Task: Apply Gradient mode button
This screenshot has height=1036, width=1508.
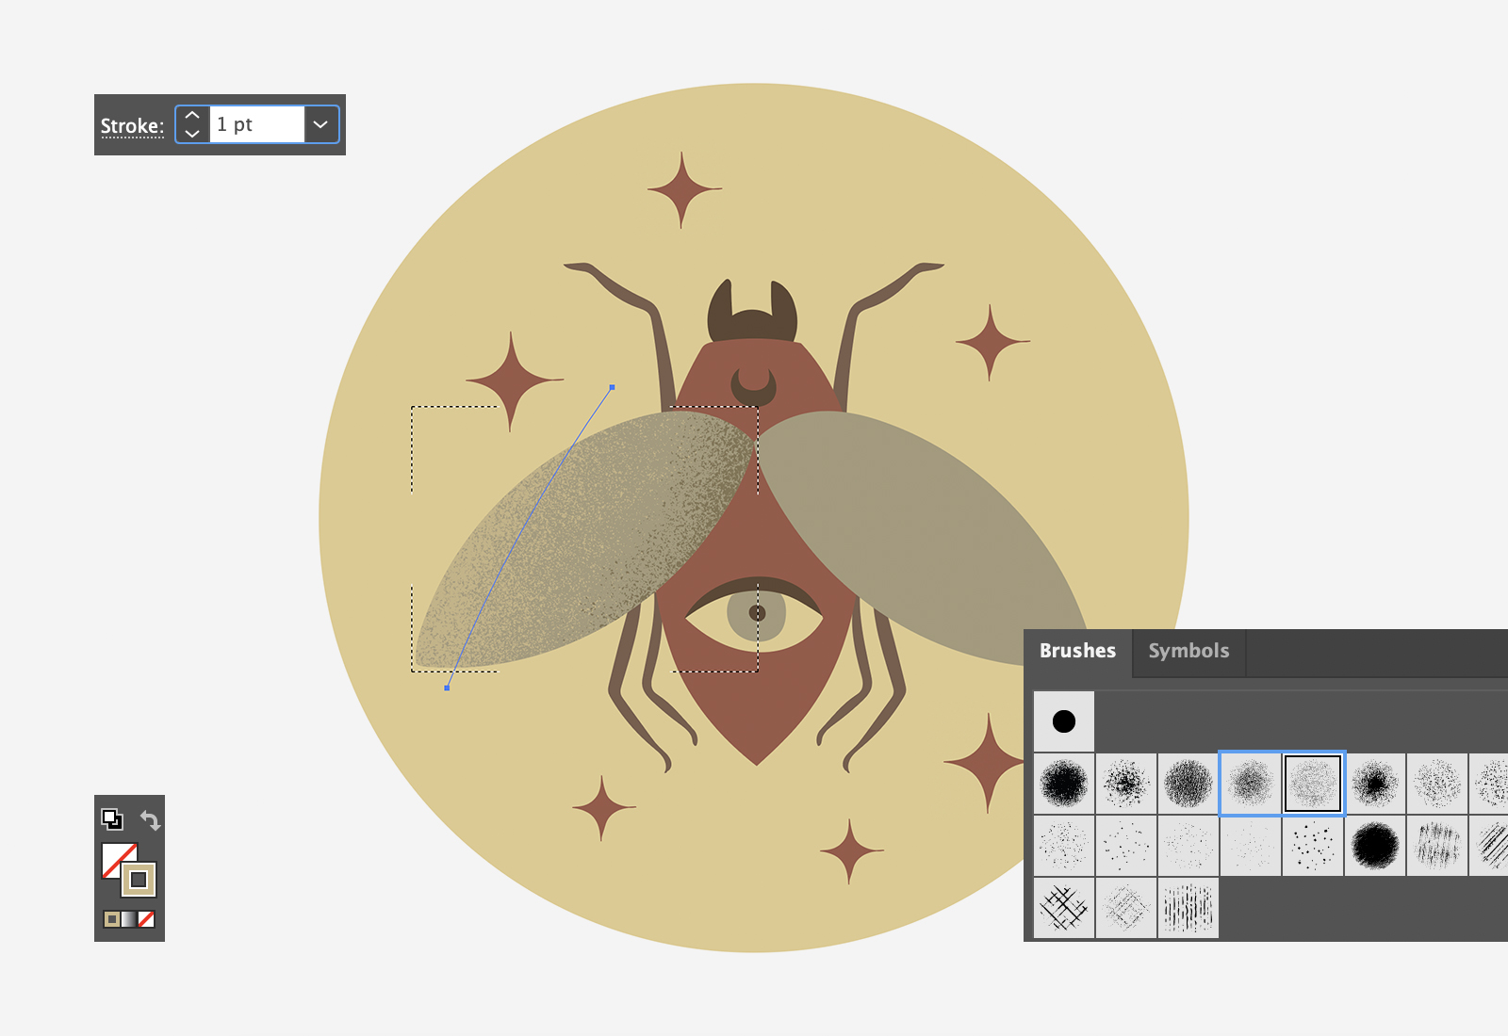Action: coord(129,919)
